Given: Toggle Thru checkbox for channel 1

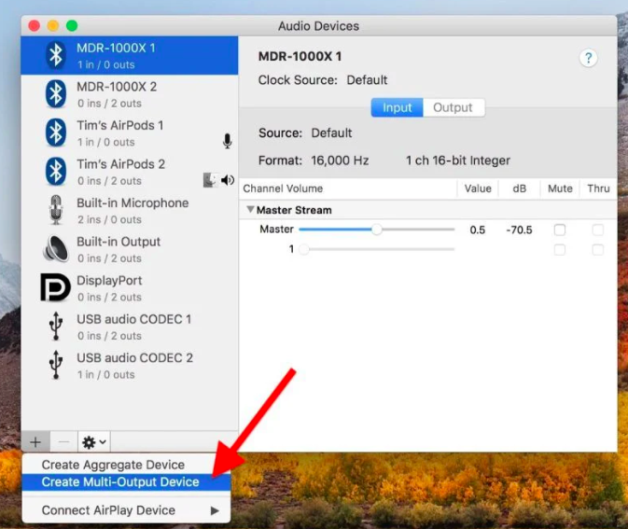Looking at the screenshot, I should pyautogui.click(x=597, y=250).
